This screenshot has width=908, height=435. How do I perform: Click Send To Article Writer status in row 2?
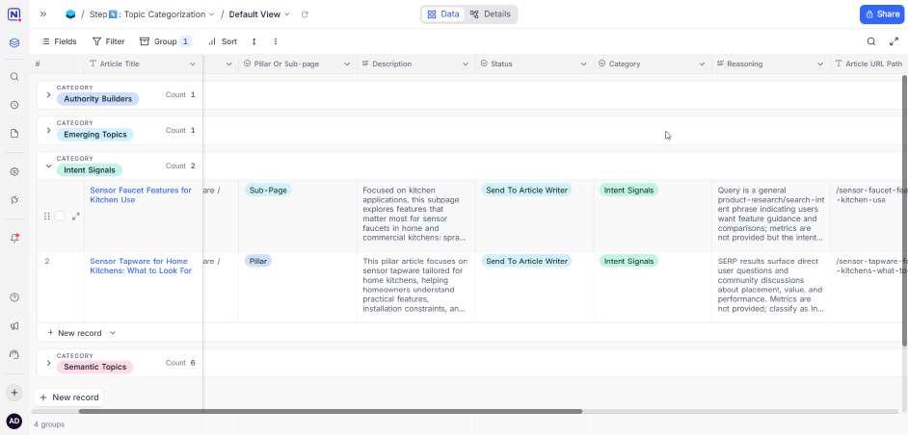tap(526, 262)
